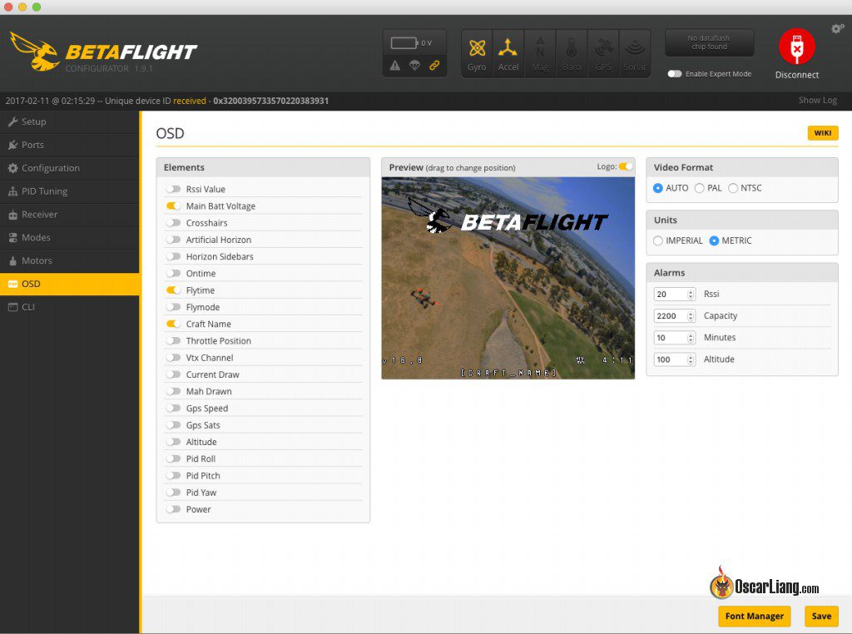Click the GPS sensor icon
Screen dimensions: 852x634
(x=603, y=53)
